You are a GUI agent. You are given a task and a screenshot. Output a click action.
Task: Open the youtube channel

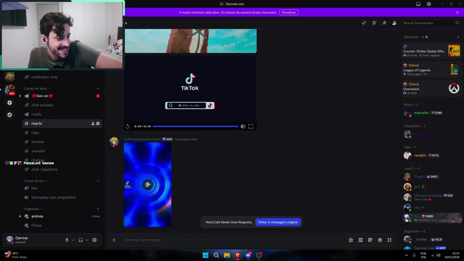[x=62, y=151]
